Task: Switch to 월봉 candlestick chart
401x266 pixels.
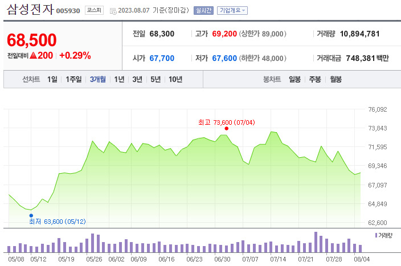Action: click(x=336, y=79)
